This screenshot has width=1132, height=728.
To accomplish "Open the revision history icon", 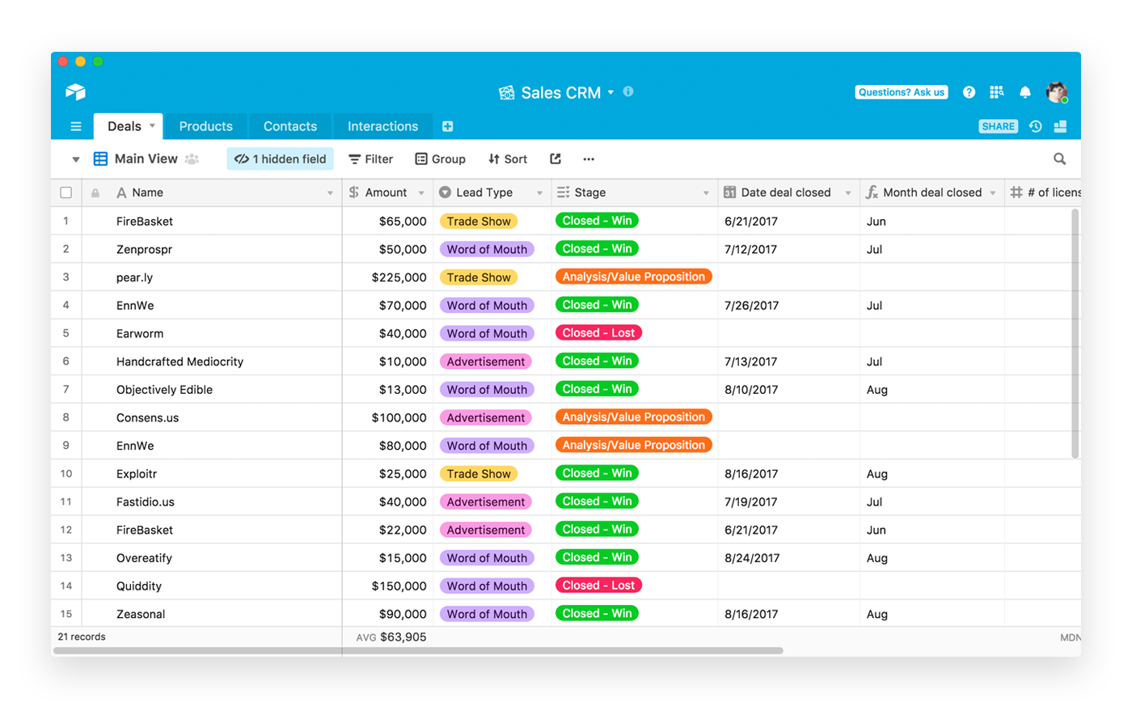I will [1035, 126].
